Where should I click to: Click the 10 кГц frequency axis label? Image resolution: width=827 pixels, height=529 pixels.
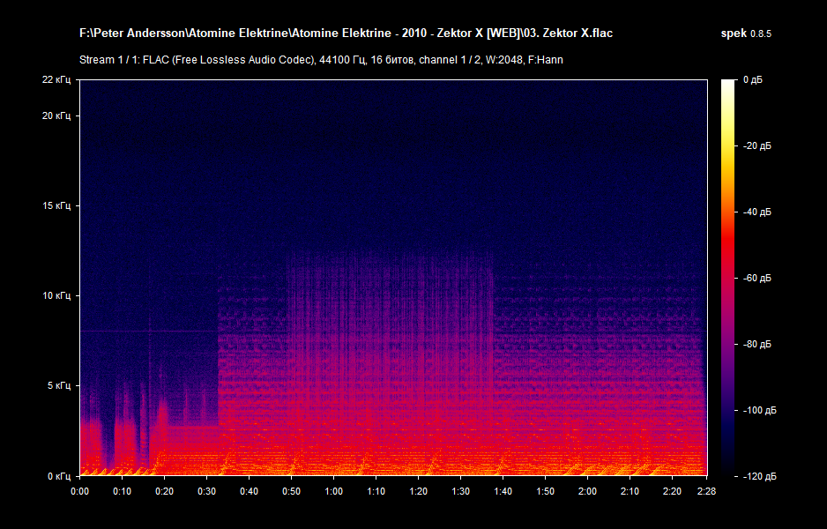[x=58, y=295]
